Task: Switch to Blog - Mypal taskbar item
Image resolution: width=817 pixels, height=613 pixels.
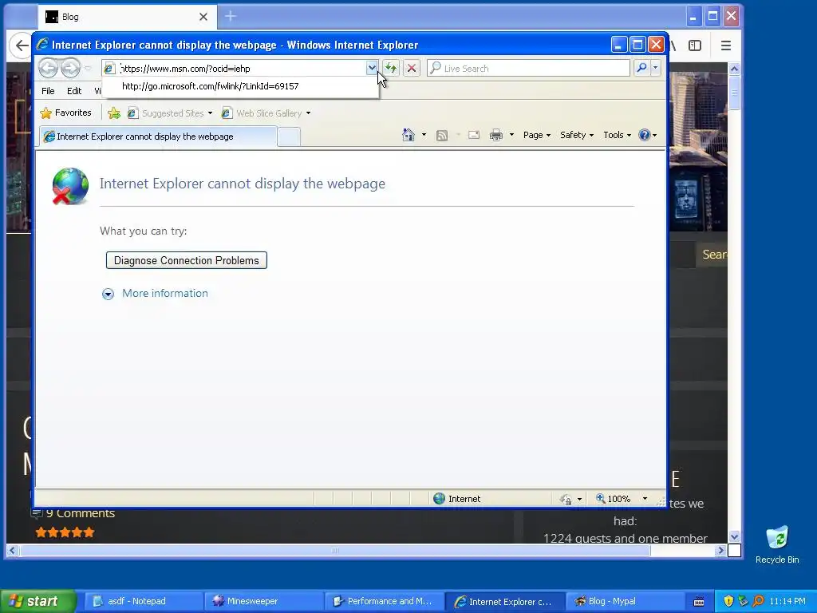Action: click(x=624, y=602)
